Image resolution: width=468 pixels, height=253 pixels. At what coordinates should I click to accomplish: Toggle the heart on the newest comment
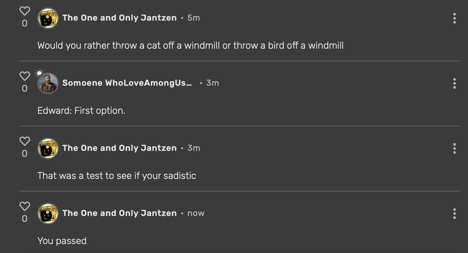pos(25,207)
